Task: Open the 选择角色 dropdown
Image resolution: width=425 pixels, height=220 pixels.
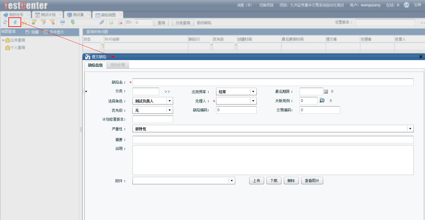Action: 170,101
